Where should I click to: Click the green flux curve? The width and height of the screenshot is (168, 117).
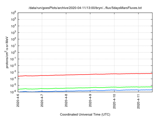85,88
